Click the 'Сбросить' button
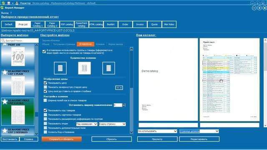 111,139
